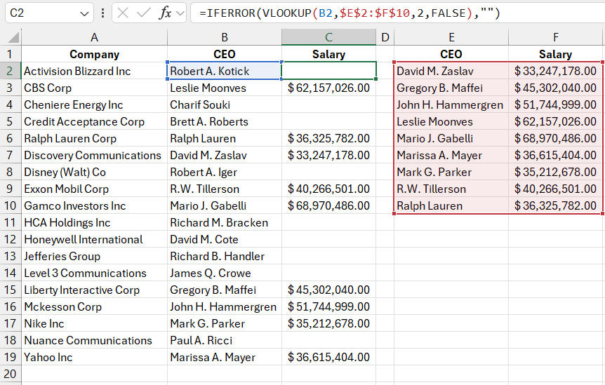Open Insert Function (fx) dialog

click(x=165, y=13)
